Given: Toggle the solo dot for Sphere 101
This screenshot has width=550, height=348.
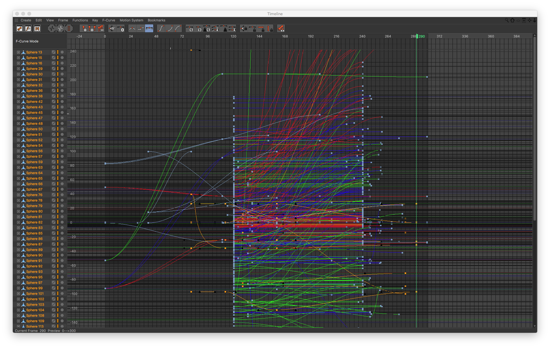Looking at the screenshot, I should pyautogui.click(x=62, y=294).
